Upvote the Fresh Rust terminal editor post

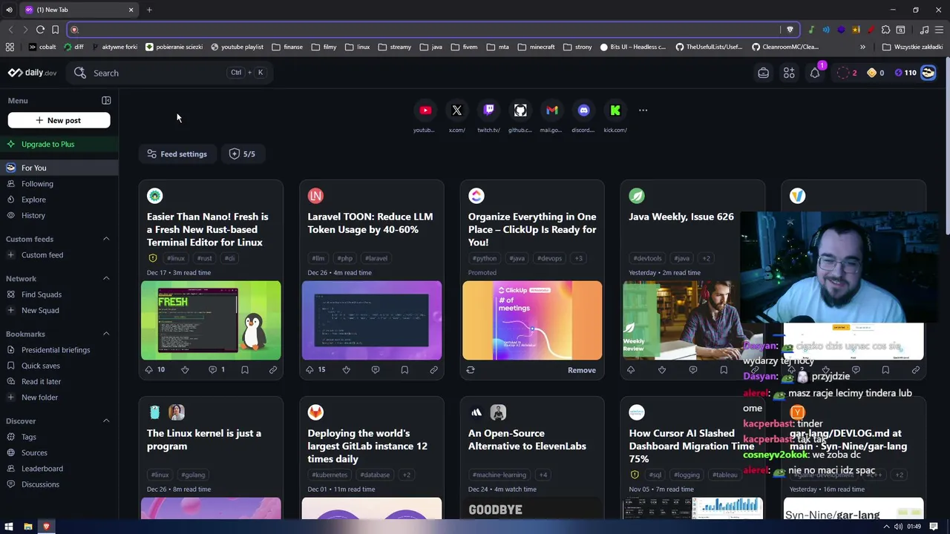point(149,369)
